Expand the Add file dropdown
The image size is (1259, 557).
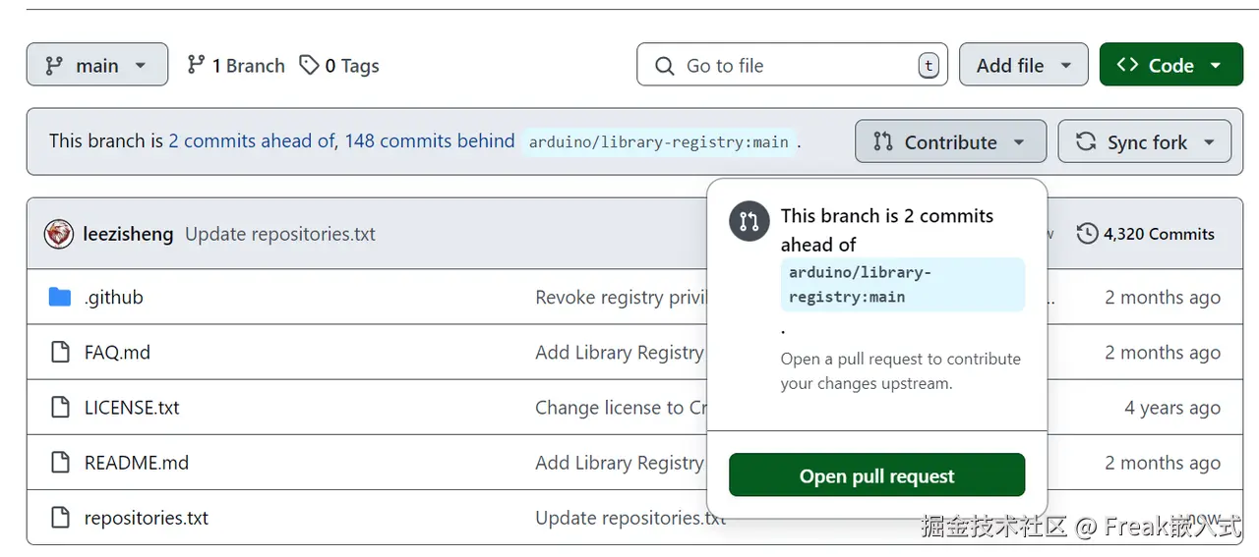pyautogui.click(x=1023, y=66)
